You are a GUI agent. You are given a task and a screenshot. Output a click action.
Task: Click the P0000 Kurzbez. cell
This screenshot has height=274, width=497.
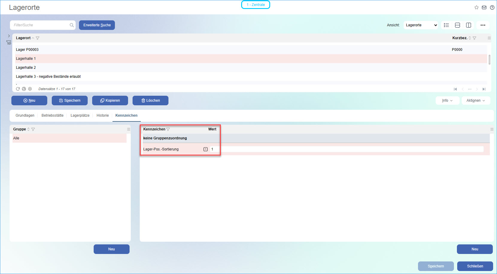457,50
